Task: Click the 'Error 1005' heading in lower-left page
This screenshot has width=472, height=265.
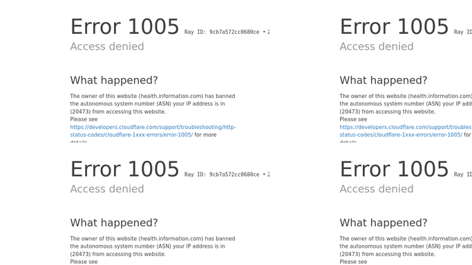Action: pyautogui.click(x=124, y=169)
